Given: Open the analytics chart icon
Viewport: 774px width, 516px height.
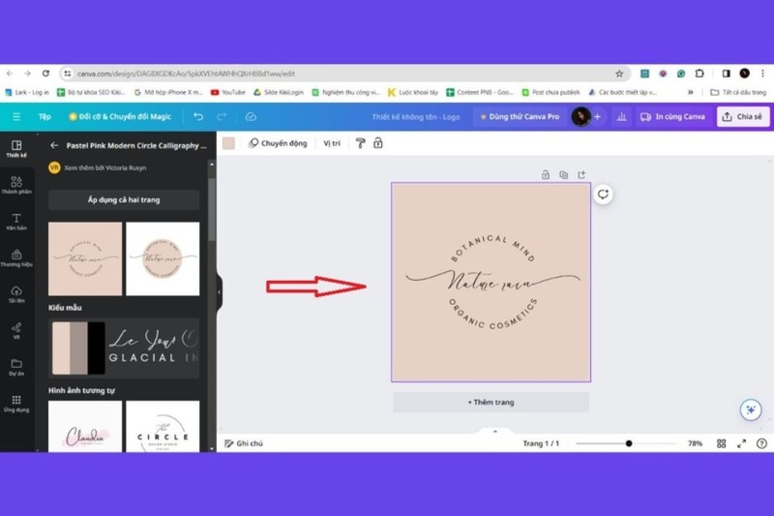Looking at the screenshot, I should coord(621,116).
